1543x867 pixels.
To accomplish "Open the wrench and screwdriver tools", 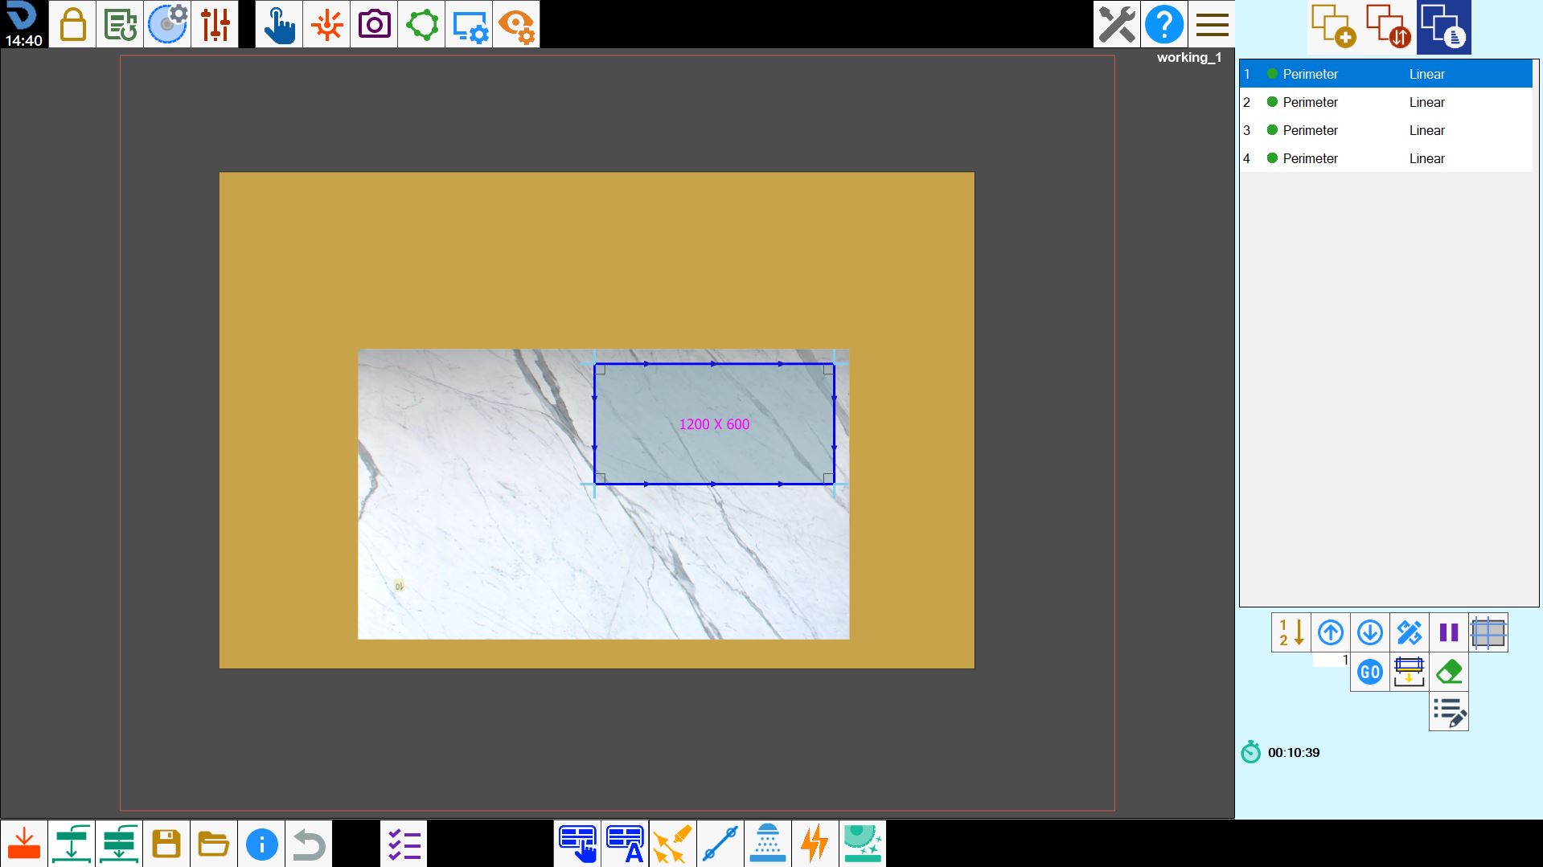I will 1117,24.
